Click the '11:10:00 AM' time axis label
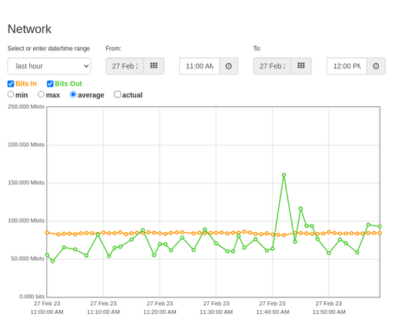The width and height of the screenshot is (393, 317). click(104, 312)
